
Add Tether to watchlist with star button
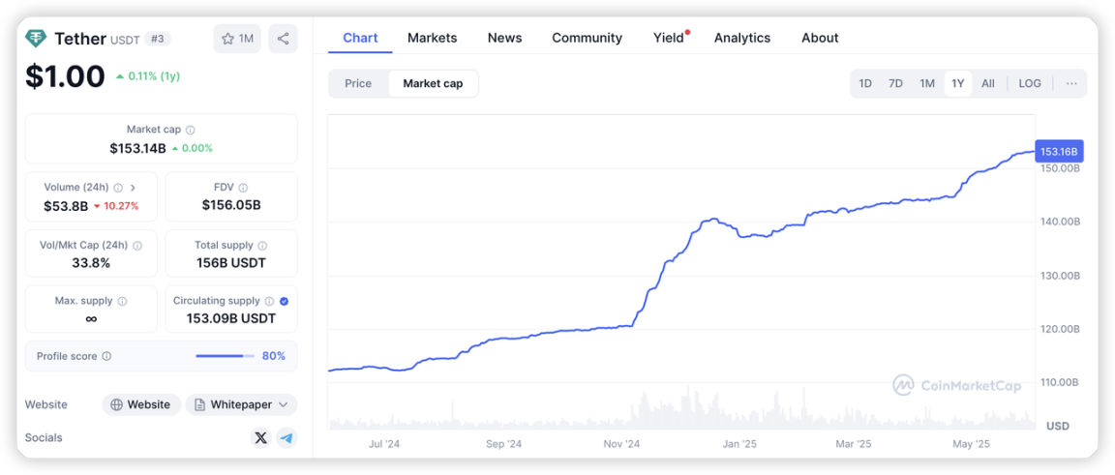pos(237,39)
